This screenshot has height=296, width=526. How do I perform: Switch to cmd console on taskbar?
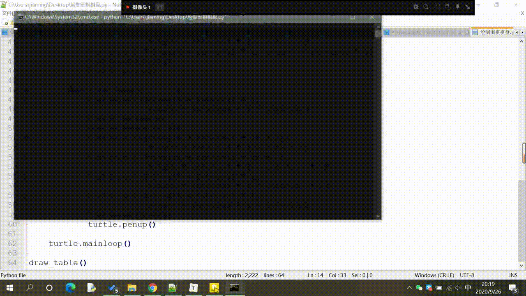click(x=234, y=288)
